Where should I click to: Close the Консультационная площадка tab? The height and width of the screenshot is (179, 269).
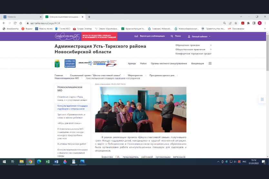click(83, 17)
